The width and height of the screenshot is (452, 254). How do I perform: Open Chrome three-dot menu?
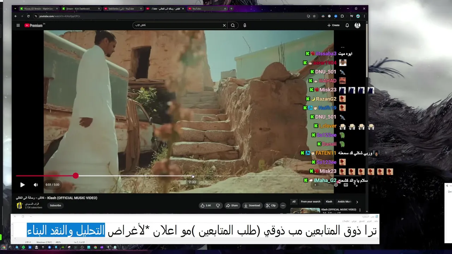click(364, 16)
